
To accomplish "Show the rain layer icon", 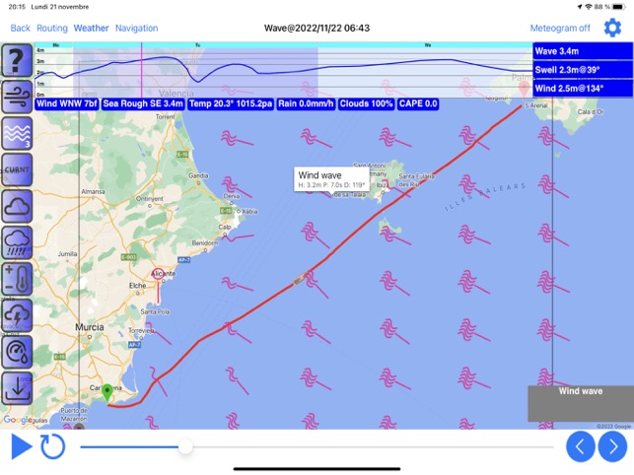I will [17, 242].
